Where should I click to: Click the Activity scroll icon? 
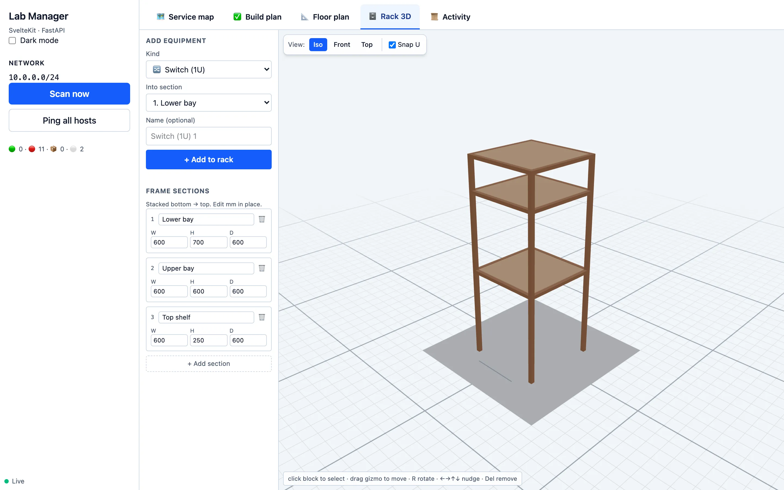click(434, 17)
